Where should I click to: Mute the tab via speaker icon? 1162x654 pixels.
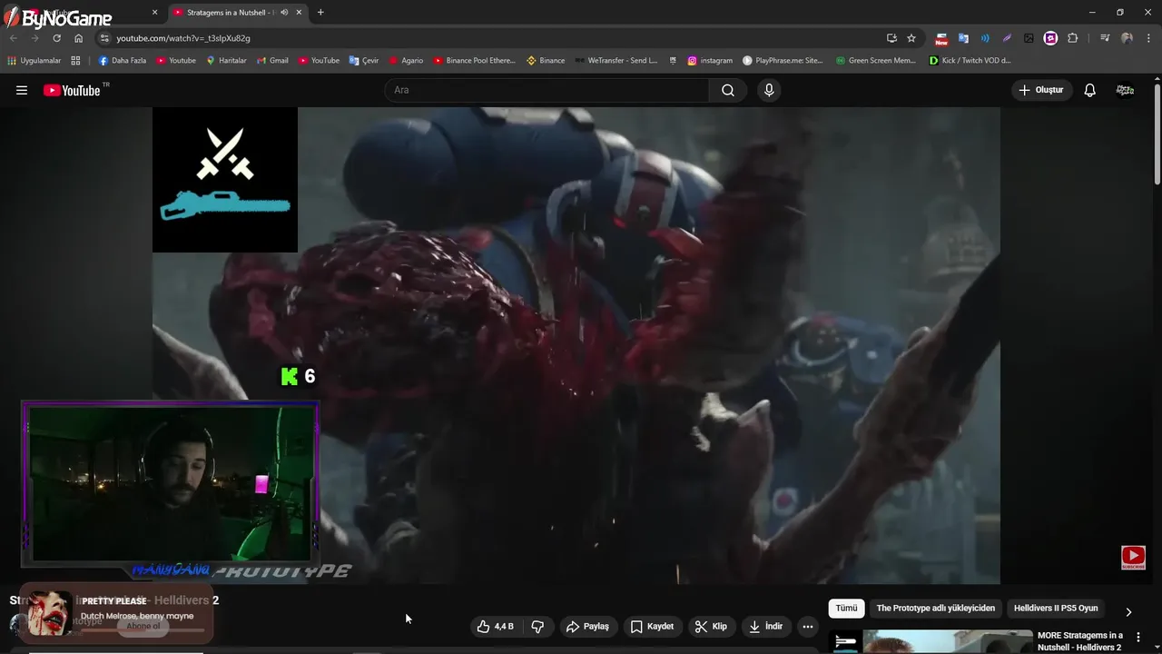284,13
